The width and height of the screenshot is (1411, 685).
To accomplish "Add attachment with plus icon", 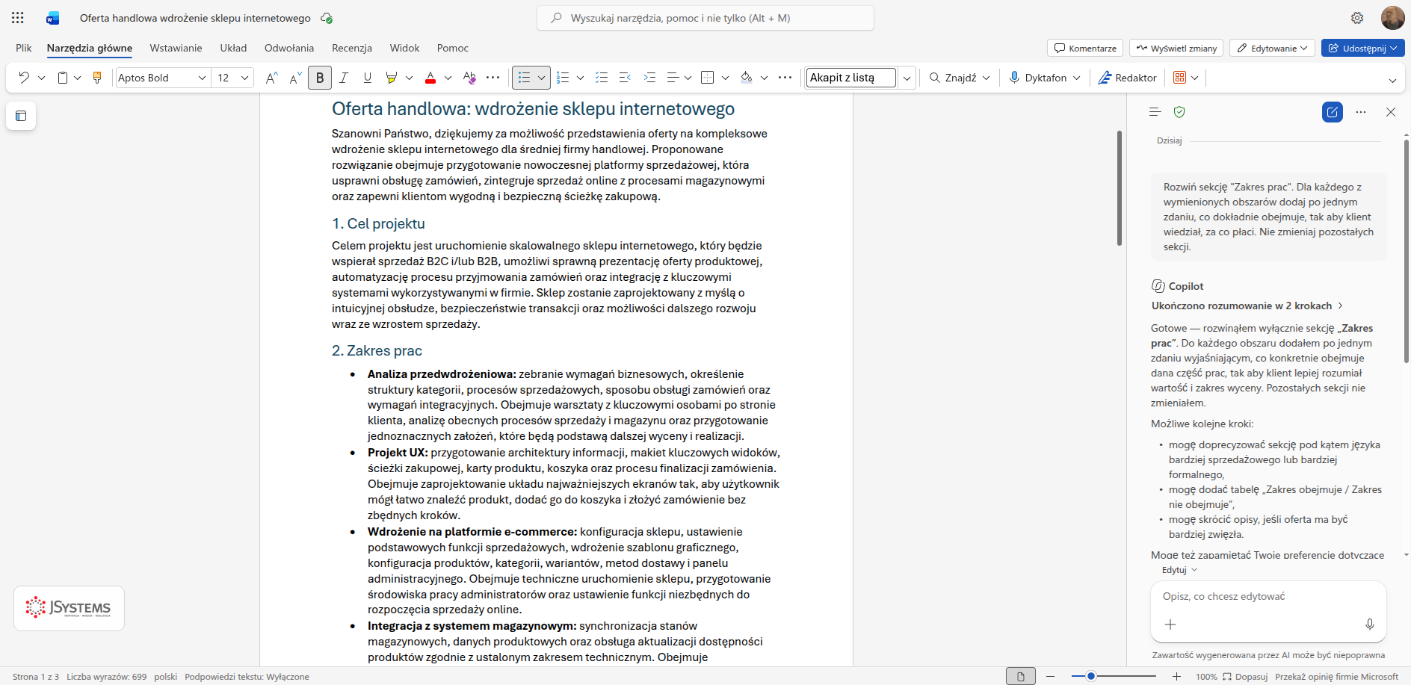I will (1170, 624).
